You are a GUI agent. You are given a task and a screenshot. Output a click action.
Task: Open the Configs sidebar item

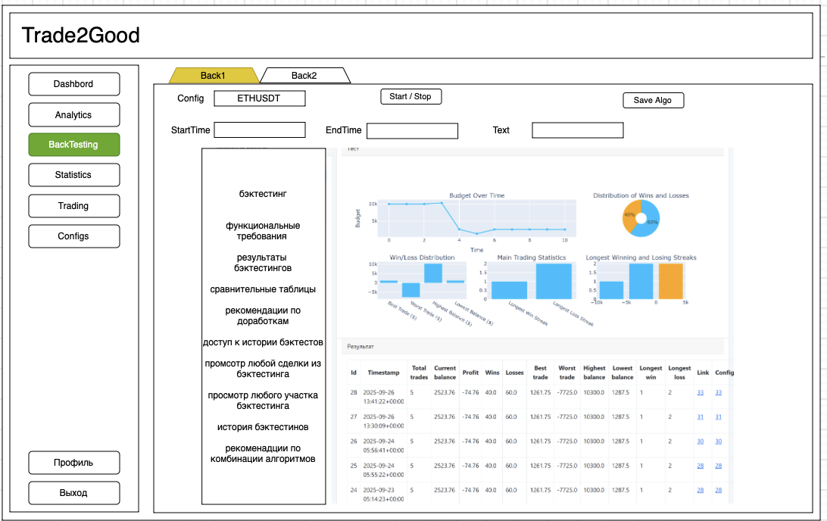pos(73,236)
